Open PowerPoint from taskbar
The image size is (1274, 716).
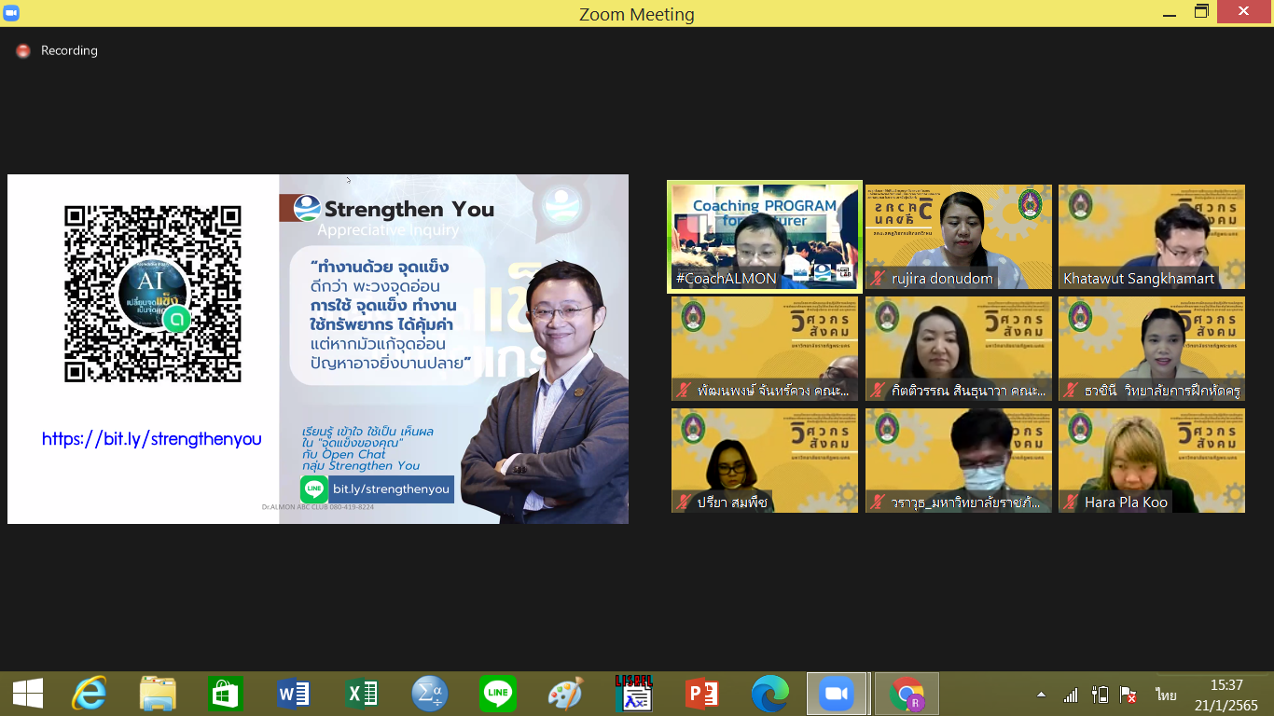point(701,694)
